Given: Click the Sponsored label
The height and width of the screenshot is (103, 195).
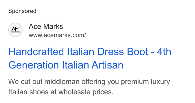Looking at the screenshot, I should tap(22, 11).
